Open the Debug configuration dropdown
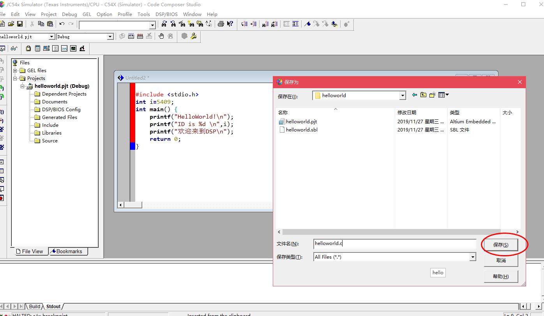The width and height of the screenshot is (544, 316). click(110, 37)
